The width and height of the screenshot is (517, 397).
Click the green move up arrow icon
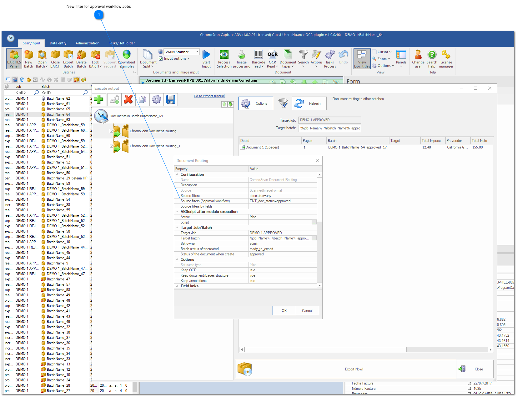click(x=224, y=104)
